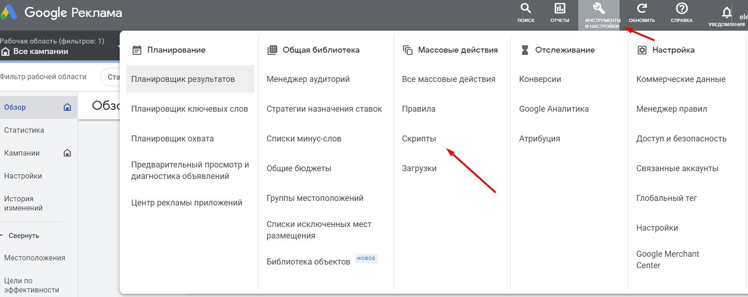Open Общие бюджеты
The height and width of the screenshot is (297, 748).
[x=299, y=168]
